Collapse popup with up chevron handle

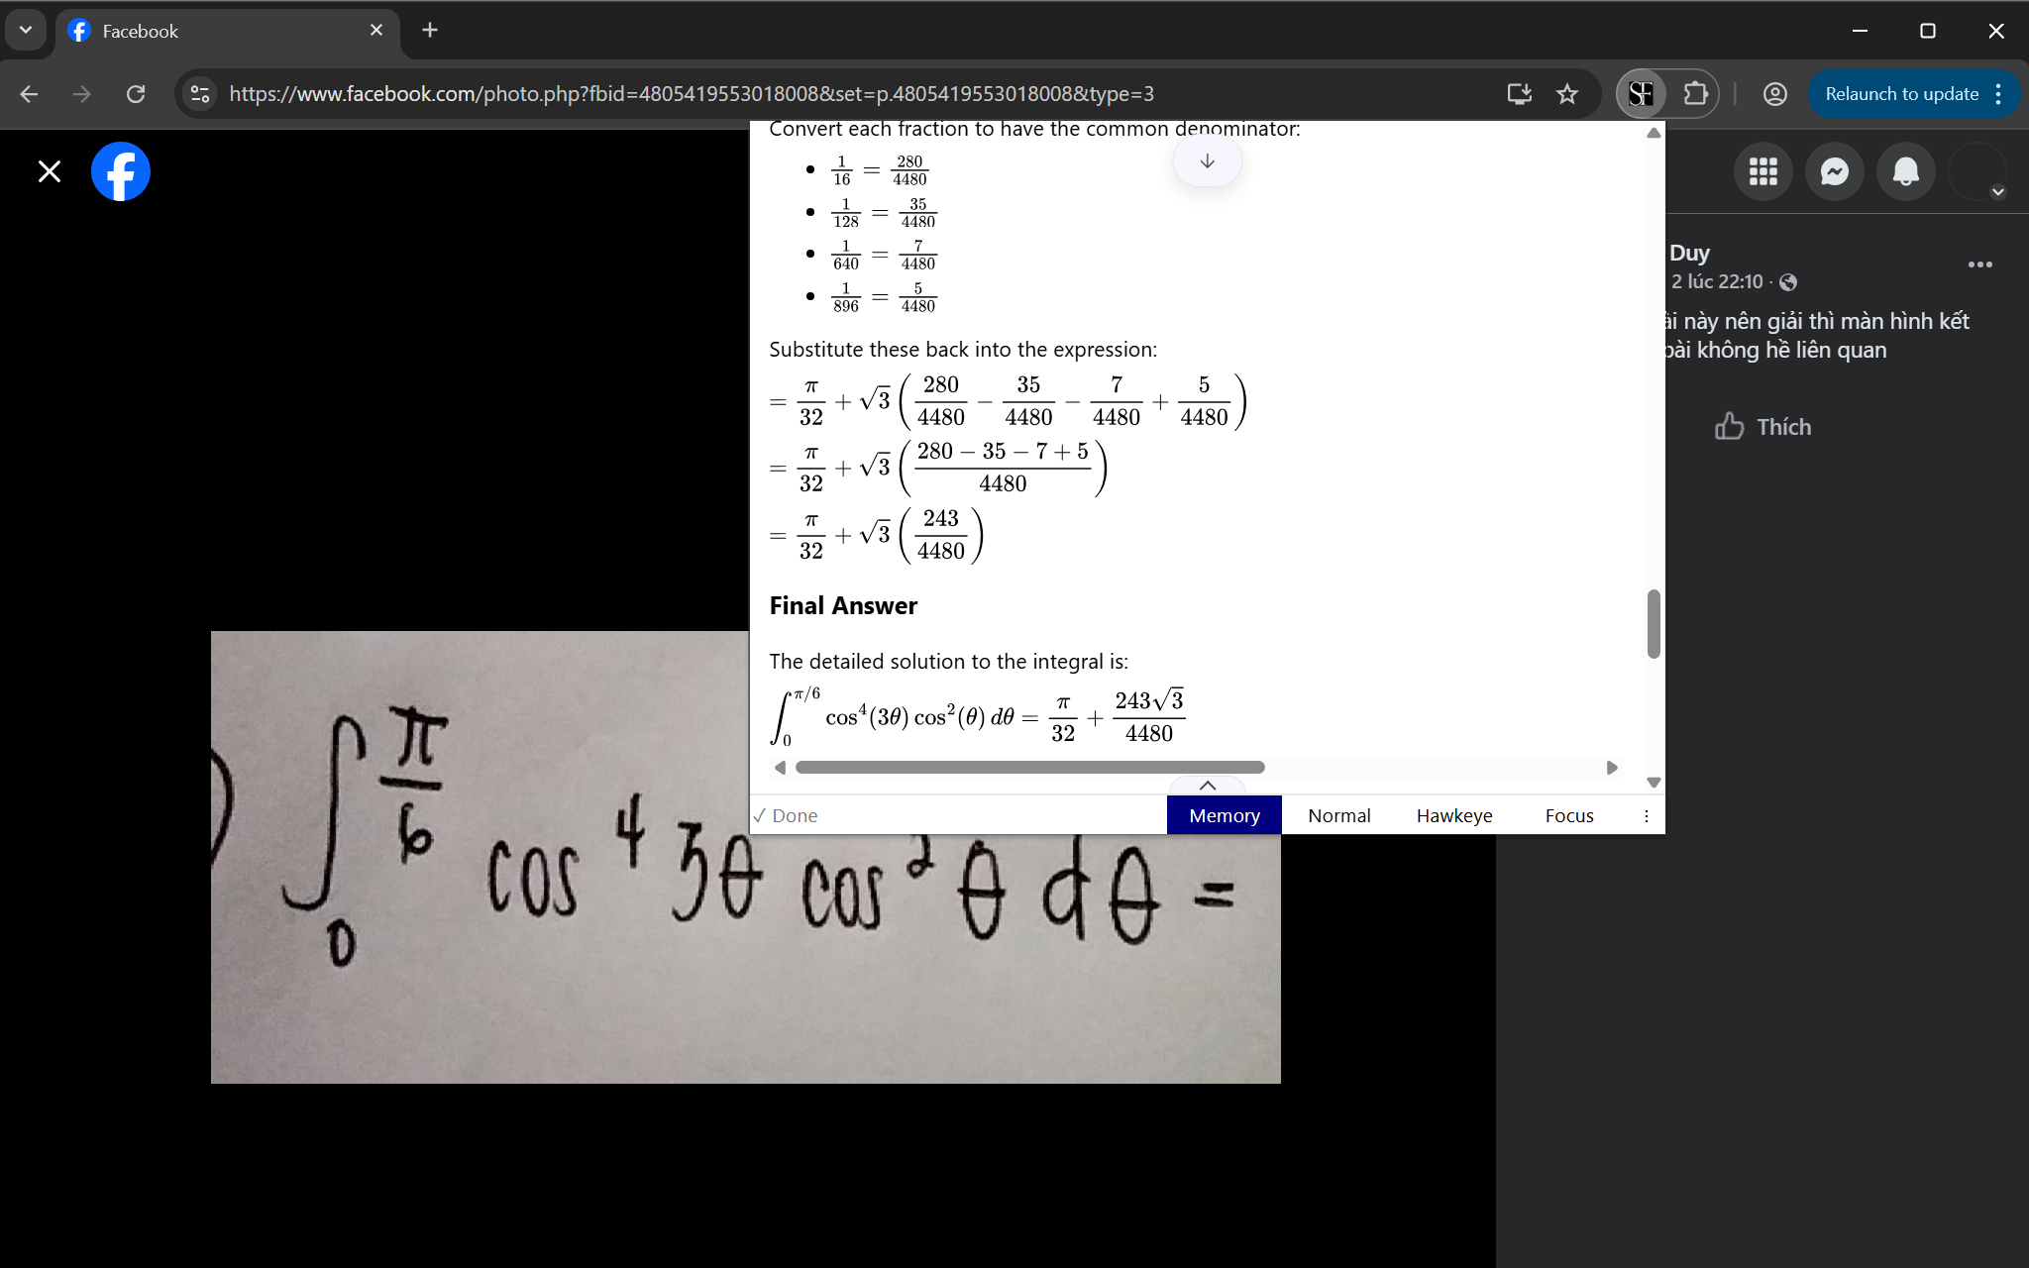[1207, 786]
